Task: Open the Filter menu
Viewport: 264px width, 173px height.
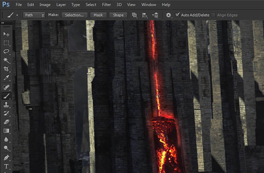Action: click(x=106, y=5)
